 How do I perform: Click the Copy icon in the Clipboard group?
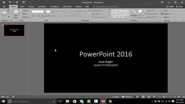tap(8, 14)
